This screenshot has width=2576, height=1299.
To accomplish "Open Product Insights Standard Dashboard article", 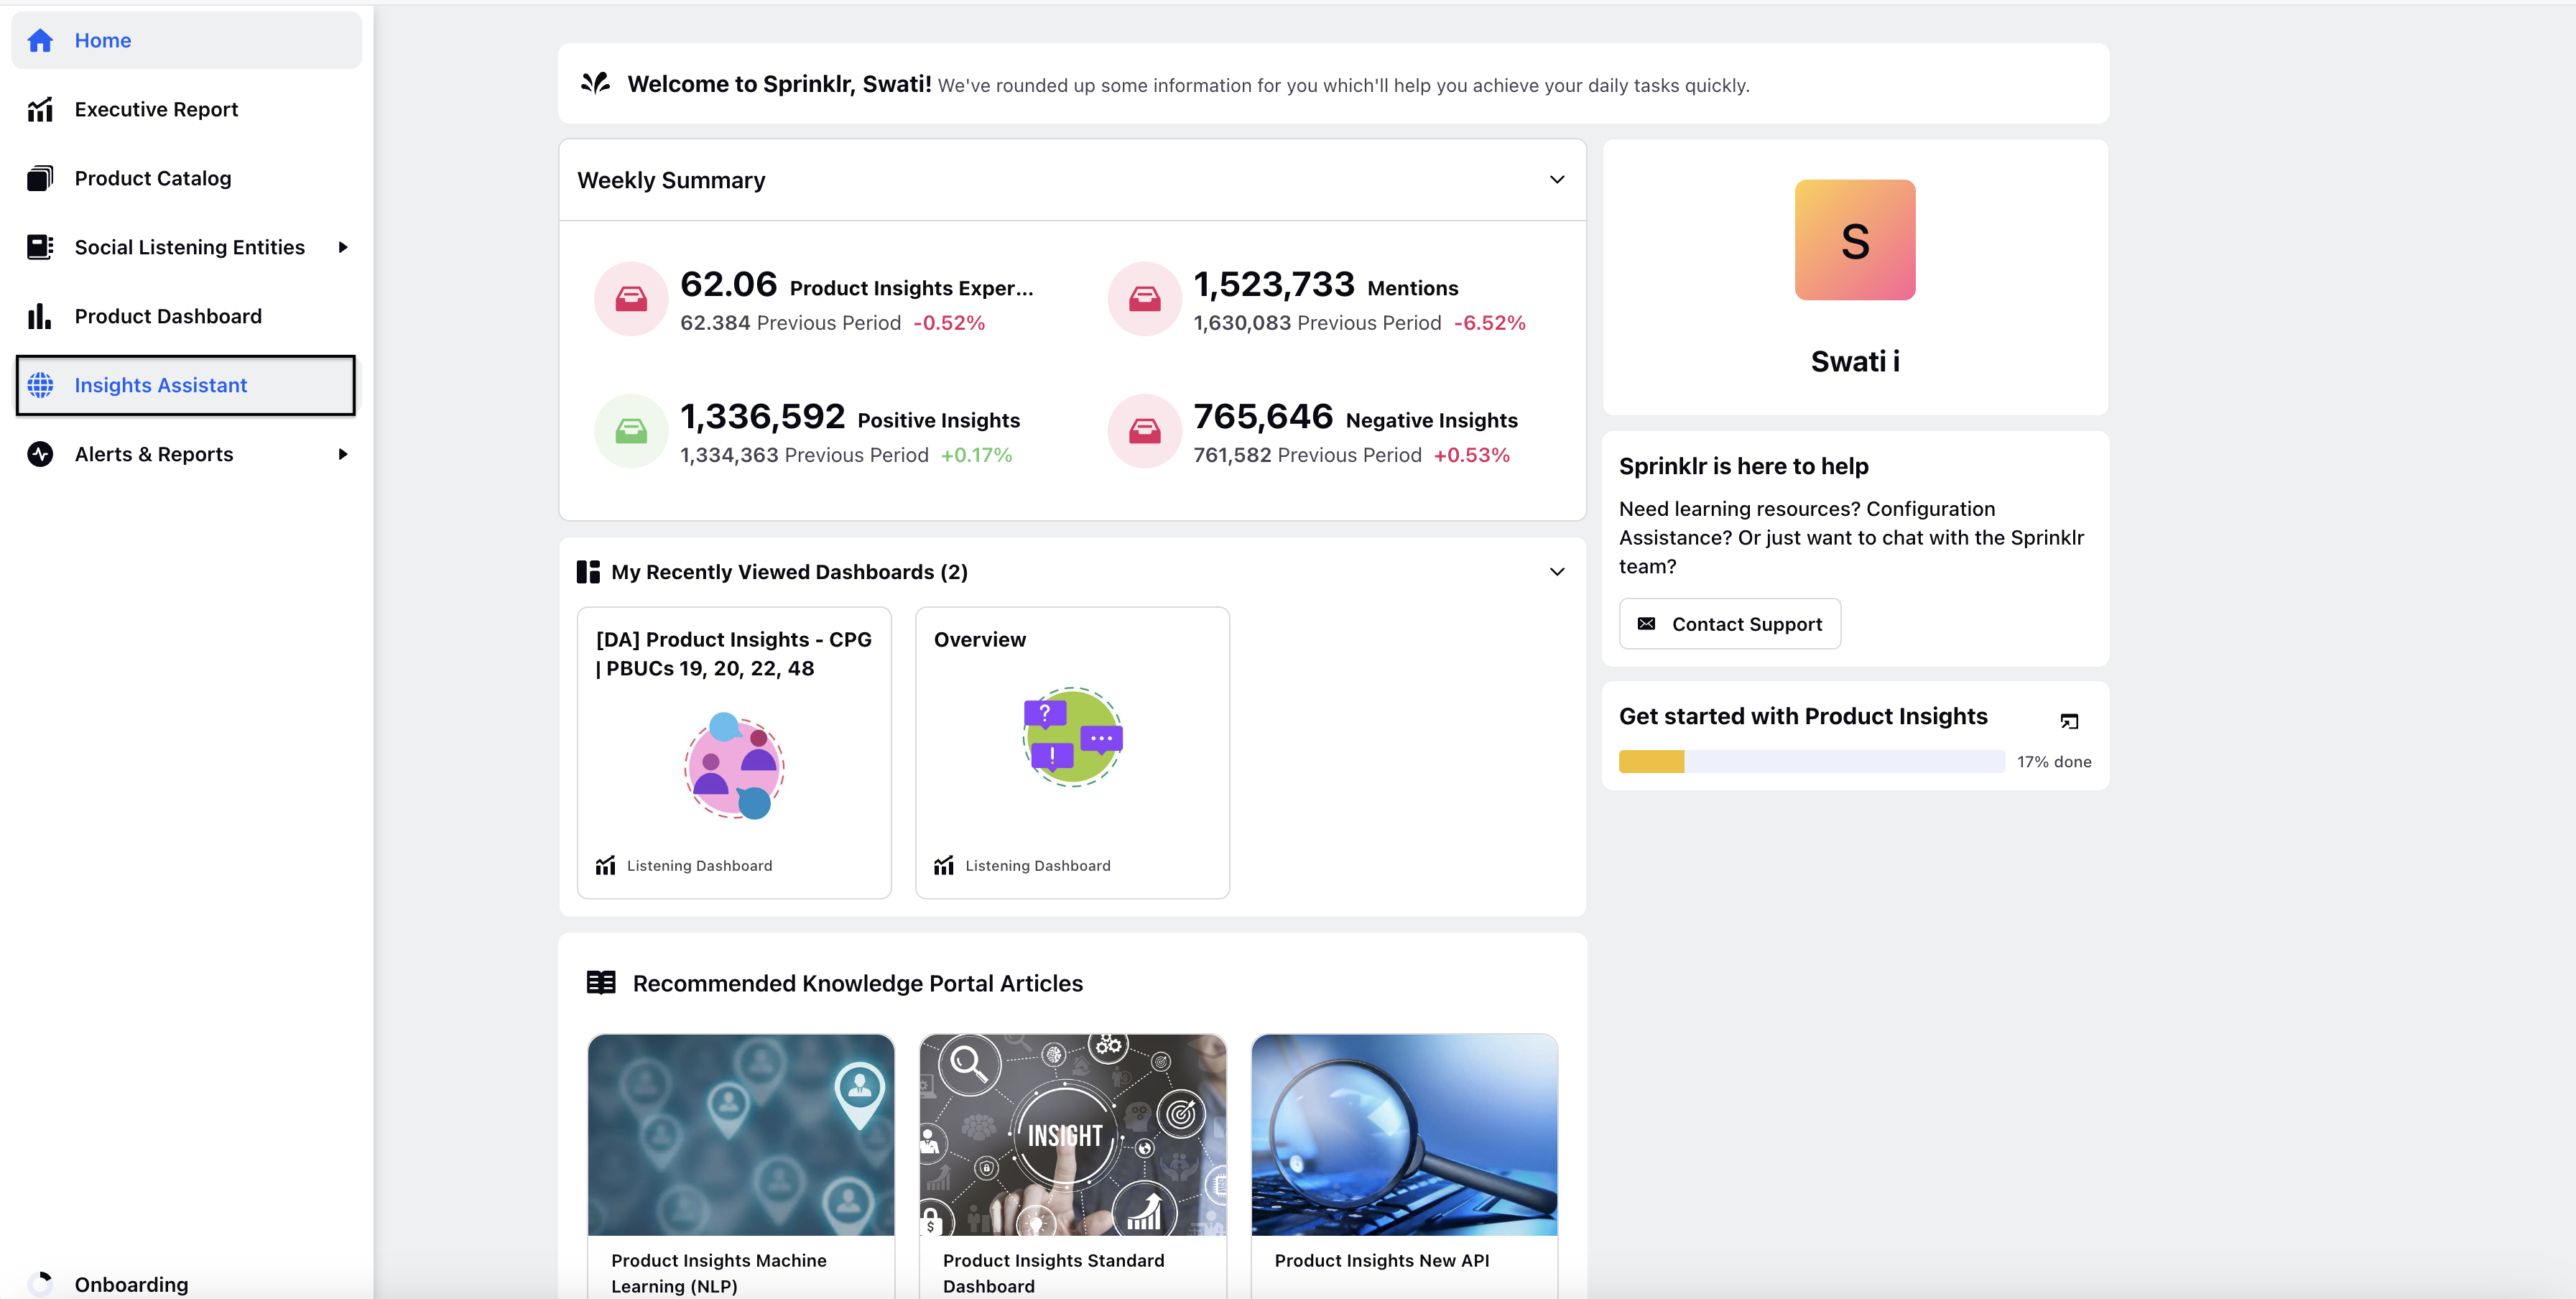I will click(x=1054, y=1273).
